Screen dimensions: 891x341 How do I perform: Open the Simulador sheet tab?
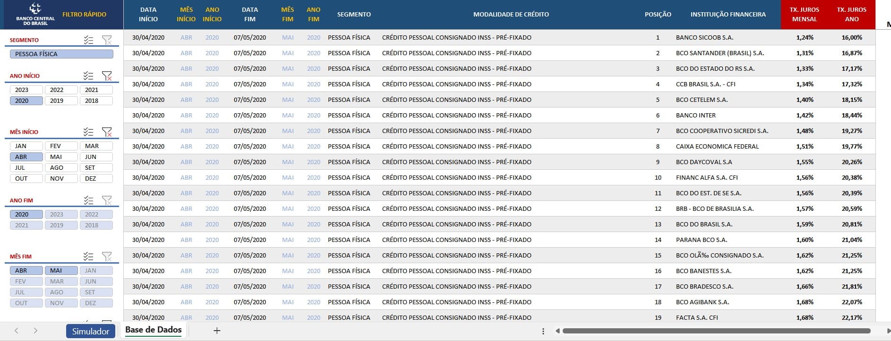tap(91, 331)
